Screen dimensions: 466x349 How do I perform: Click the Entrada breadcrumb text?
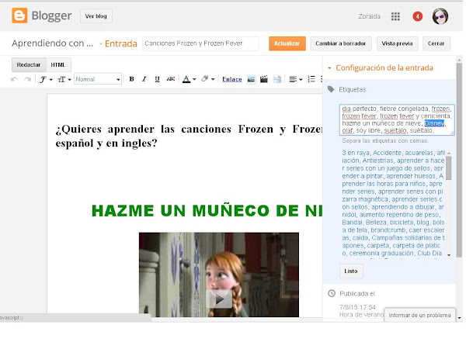click(121, 43)
